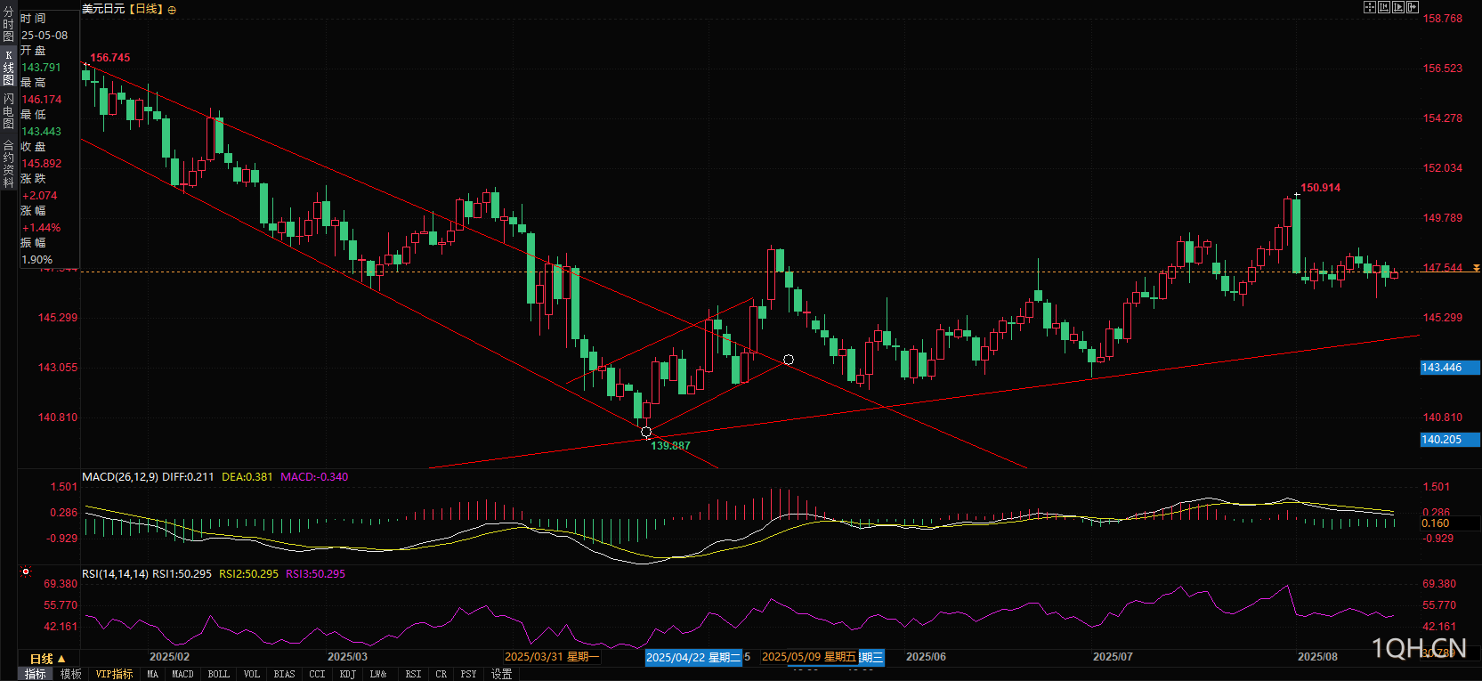The image size is (1482, 681).
Task: Click the 2025/04/22 date marker on timeline
Action: coord(692,657)
